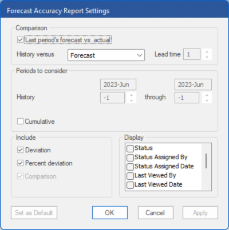Click the Lead time down arrow
The width and height of the screenshot is (229, 230).
pos(207,57)
